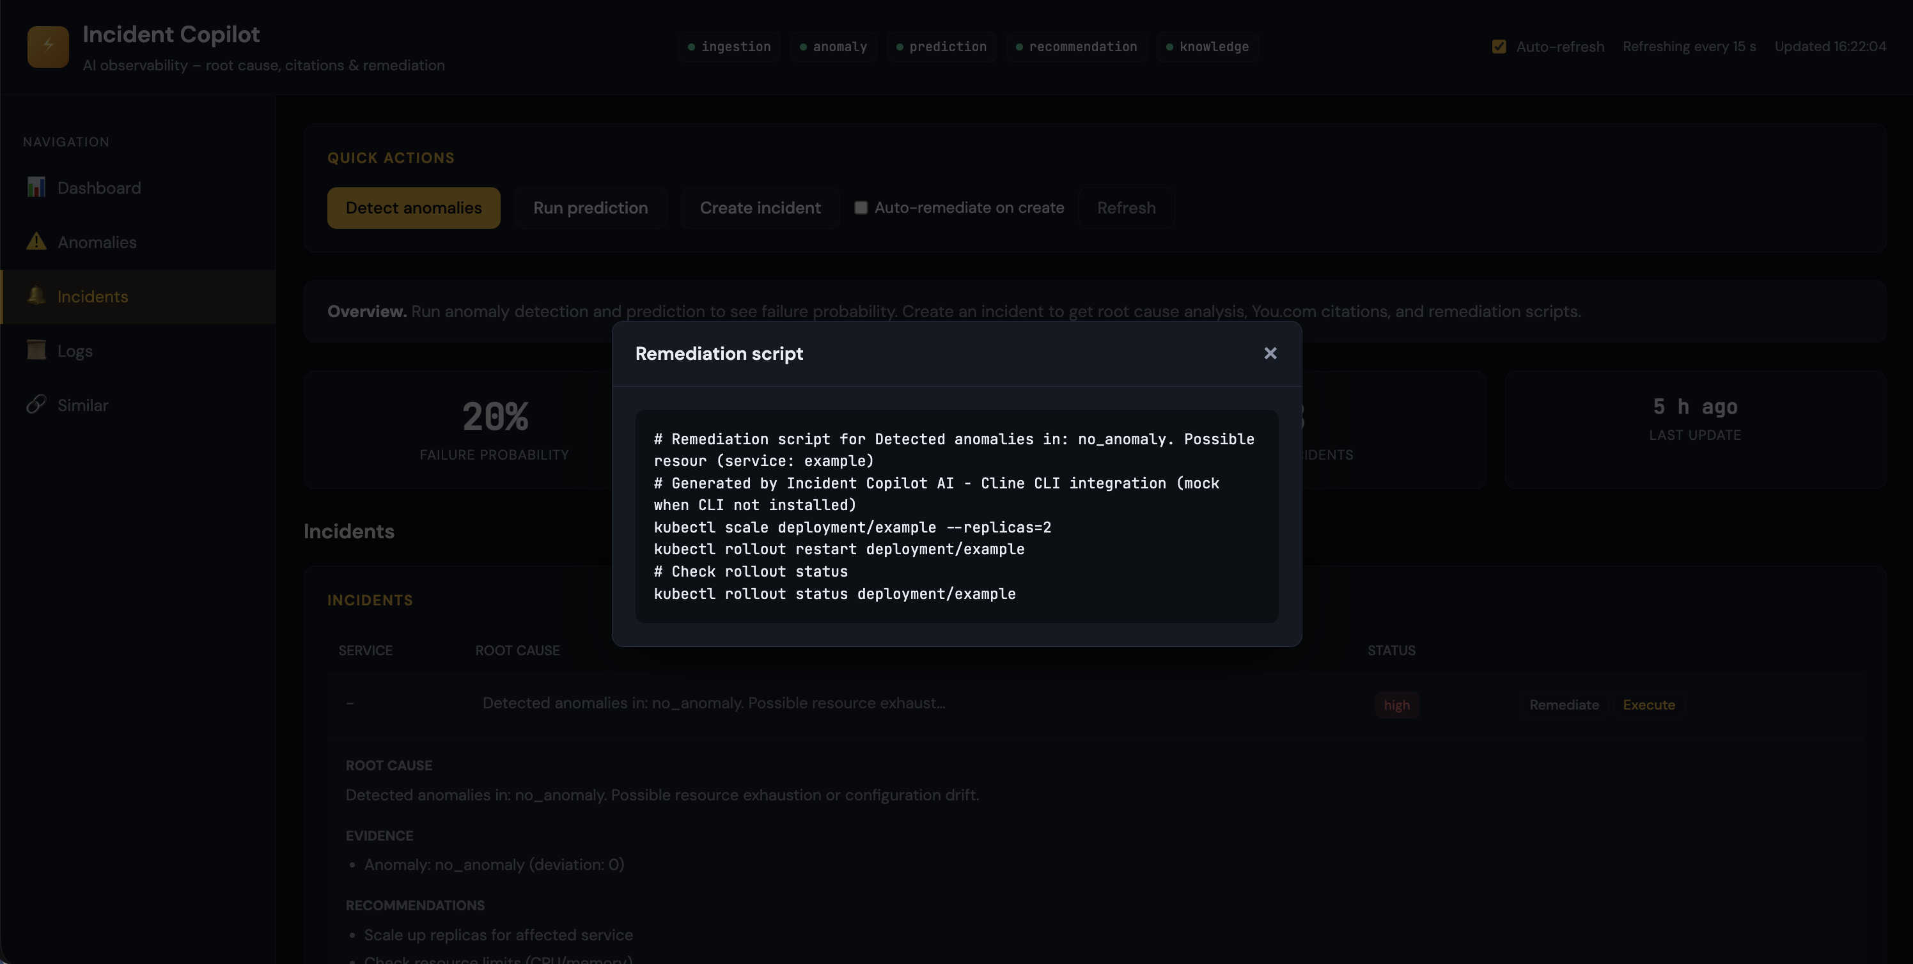Disable the Auto-refresh checkbox
The width and height of the screenshot is (1913, 964).
(1499, 47)
